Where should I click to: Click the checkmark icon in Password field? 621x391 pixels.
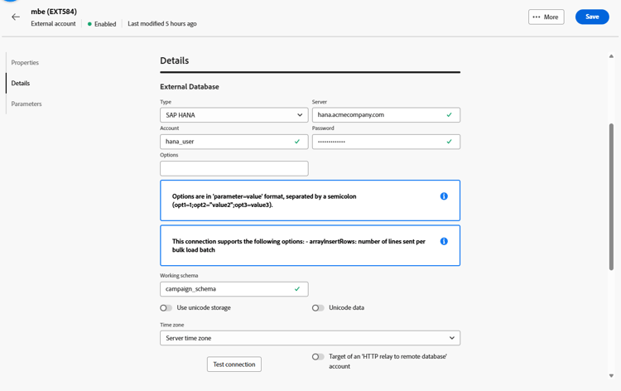coord(450,142)
